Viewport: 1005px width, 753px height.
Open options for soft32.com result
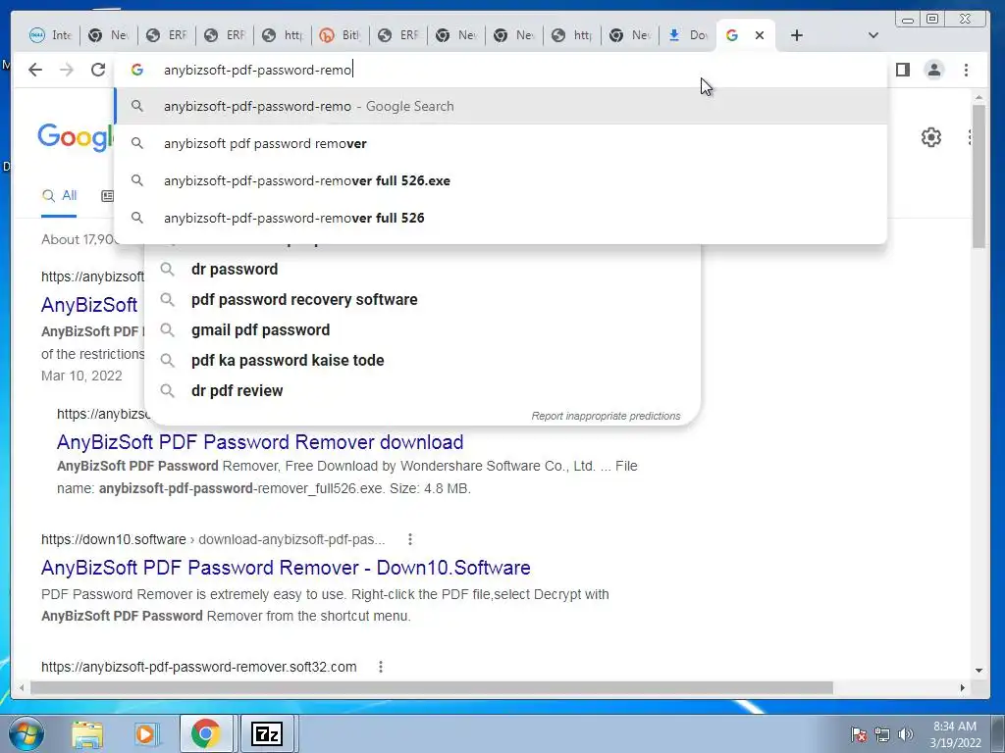(381, 667)
